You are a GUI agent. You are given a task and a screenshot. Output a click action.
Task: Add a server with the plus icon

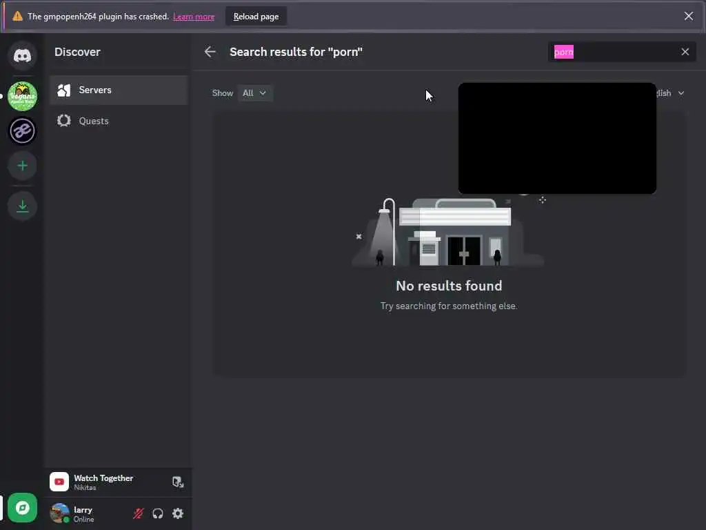pyautogui.click(x=22, y=166)
